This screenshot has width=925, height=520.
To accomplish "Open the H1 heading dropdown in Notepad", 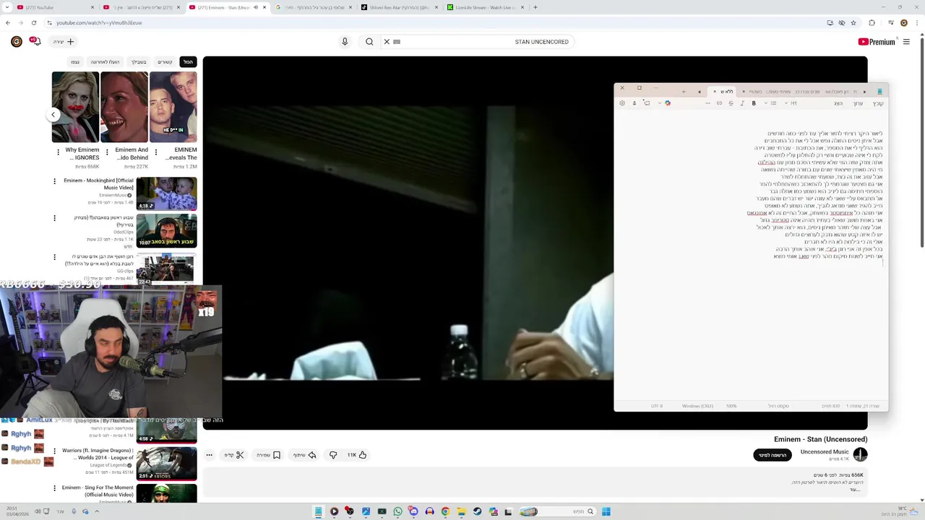I will pyautogui.click(x=790, y=103).
